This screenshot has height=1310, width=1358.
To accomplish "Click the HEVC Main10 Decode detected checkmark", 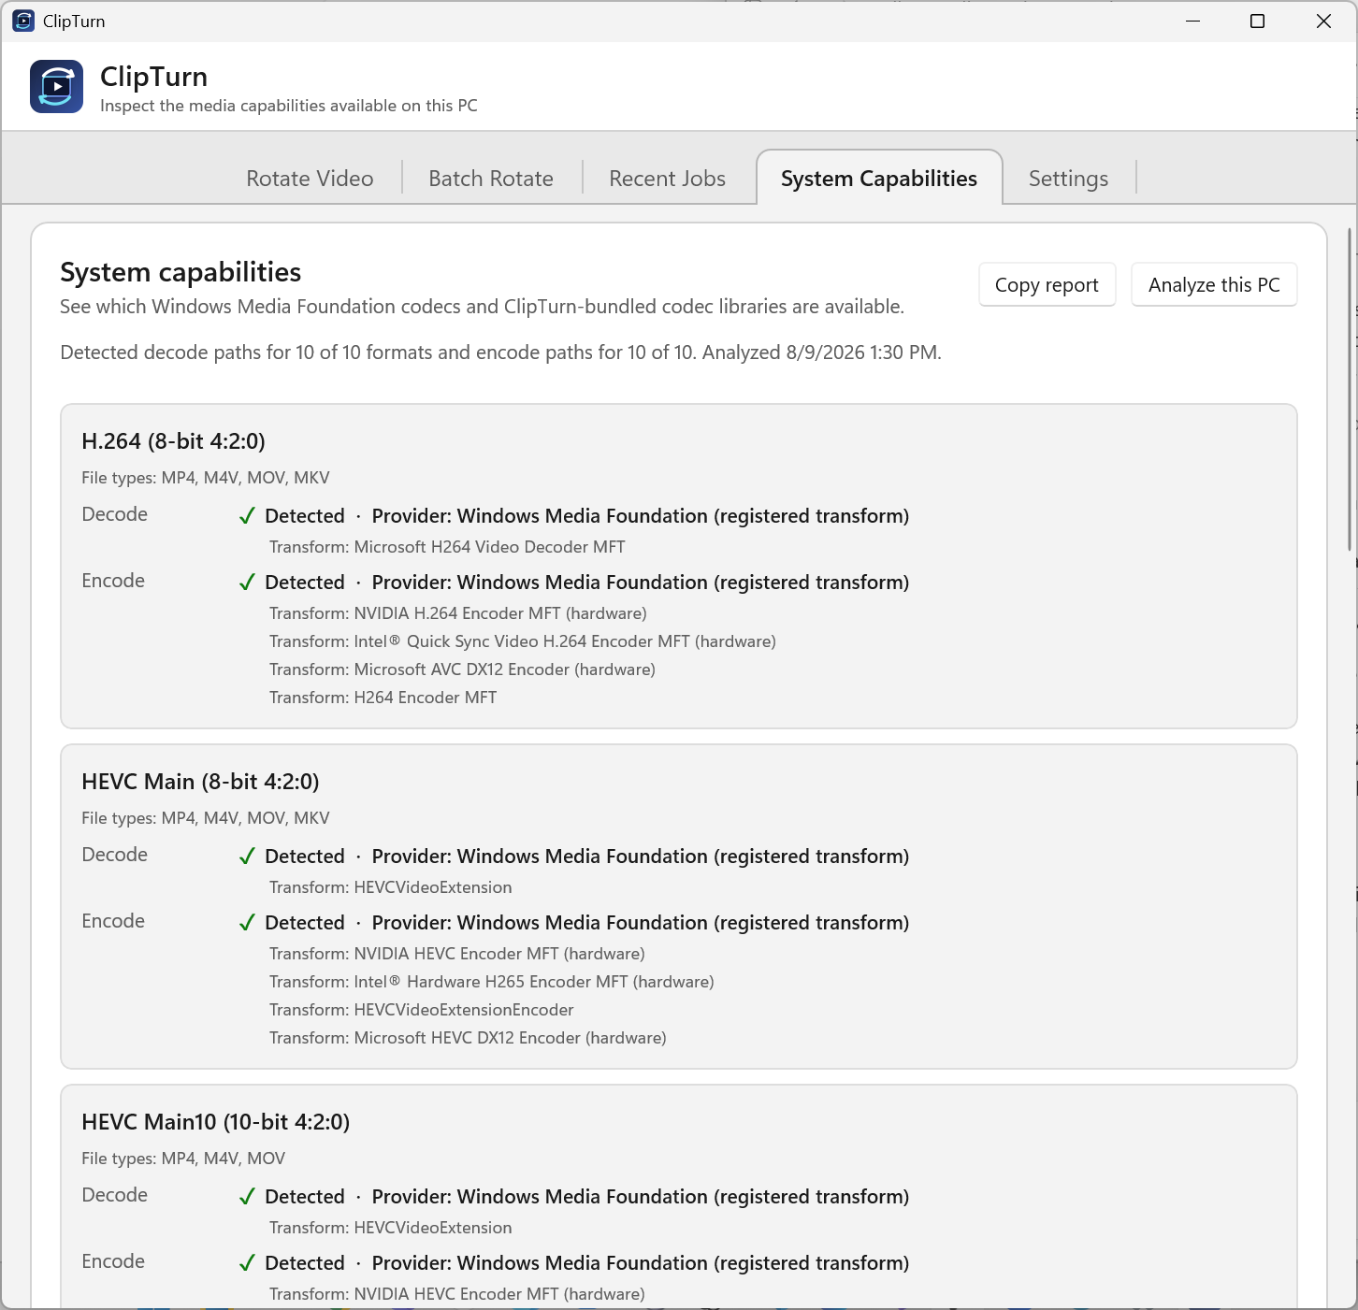I will point(247,1197).
